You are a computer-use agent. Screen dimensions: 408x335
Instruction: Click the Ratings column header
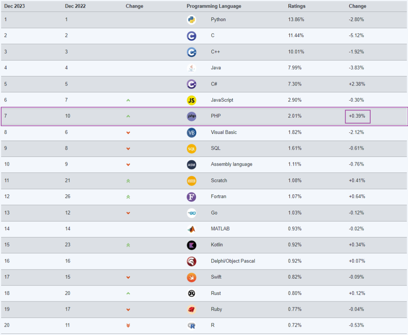click(x=297, y=6)
